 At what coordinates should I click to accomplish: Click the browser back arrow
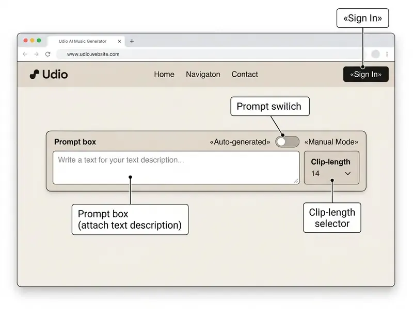coord(25,54)
